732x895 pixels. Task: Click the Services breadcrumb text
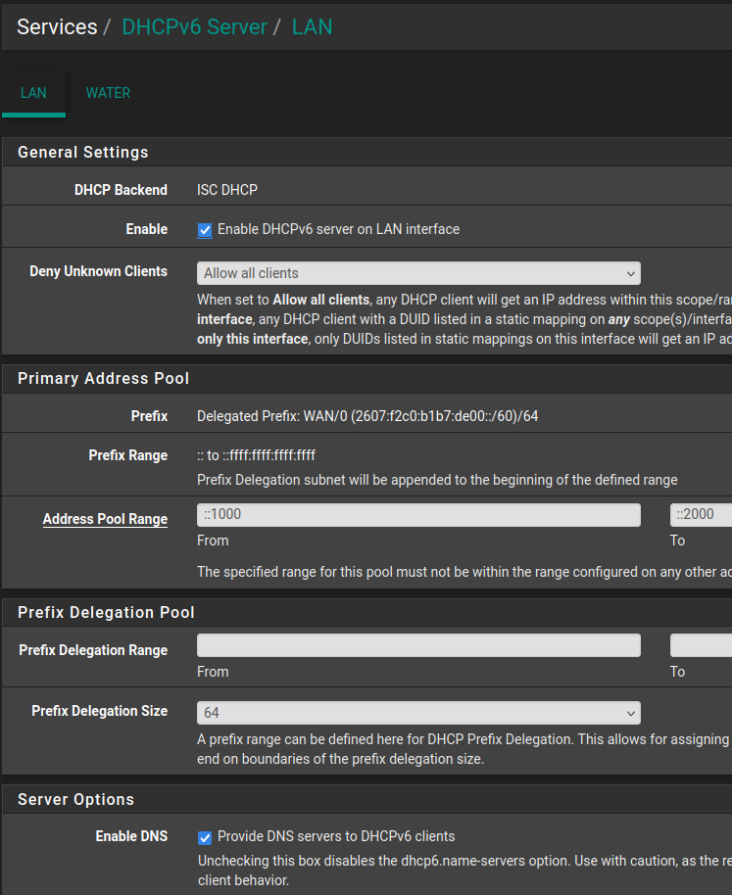tap(57, 26)
